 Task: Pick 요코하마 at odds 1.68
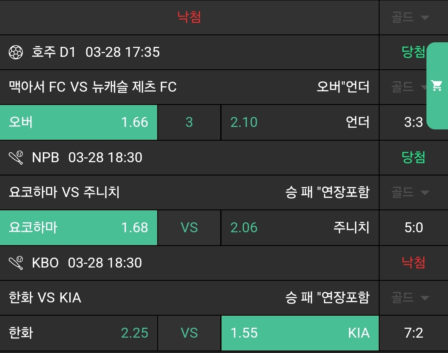tap(78, 228)
